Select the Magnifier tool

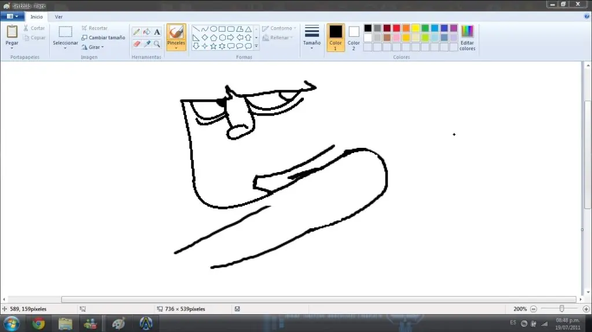[157, 44]
